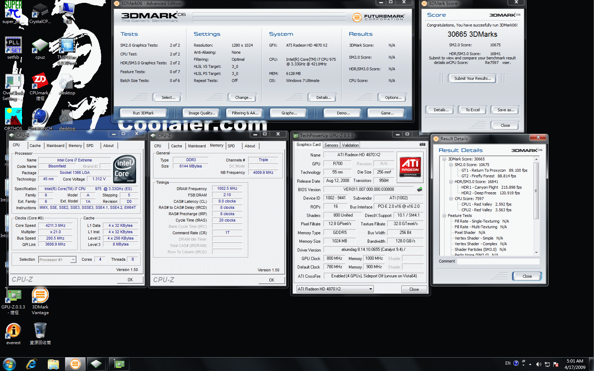Open TMPGEnc 4.0 XPress desktop shortcut
Viewport: 594px width, 371px height.
coord(67,51)
